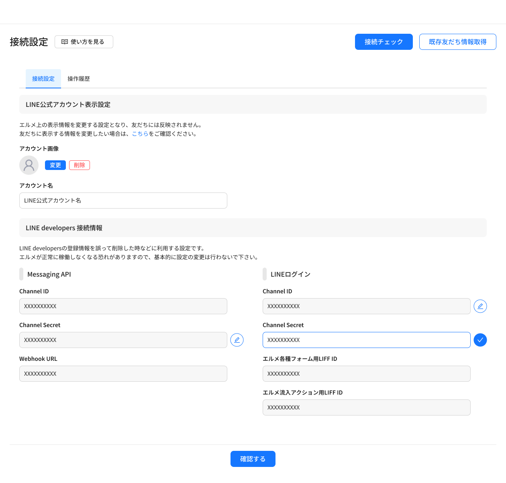Click the Webhook URL label
Screen dimensions: 506x483
pyautogui.click(x=38, y=359)
